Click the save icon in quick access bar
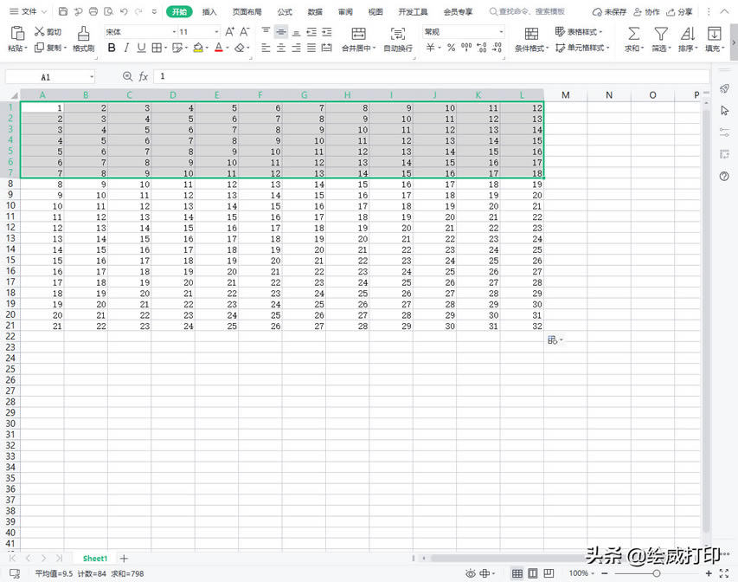The image size is (738, 582). click(63, 12)
